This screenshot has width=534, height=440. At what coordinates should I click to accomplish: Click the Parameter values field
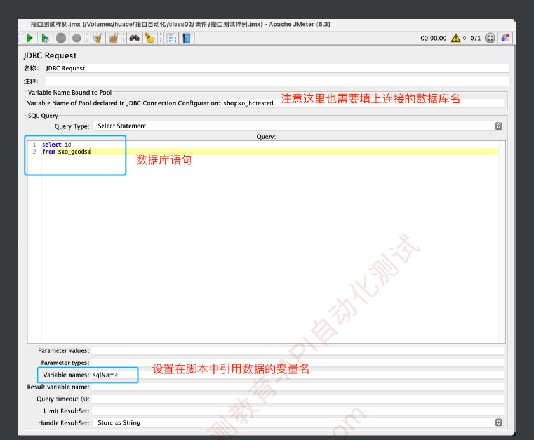click(x=298, y=350)
